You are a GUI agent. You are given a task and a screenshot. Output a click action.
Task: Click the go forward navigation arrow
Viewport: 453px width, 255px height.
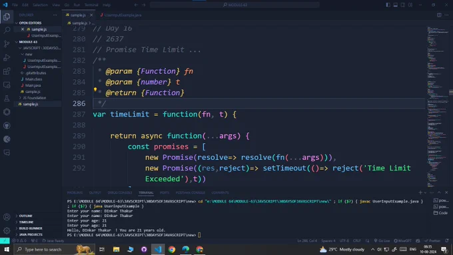pos(144,5)
